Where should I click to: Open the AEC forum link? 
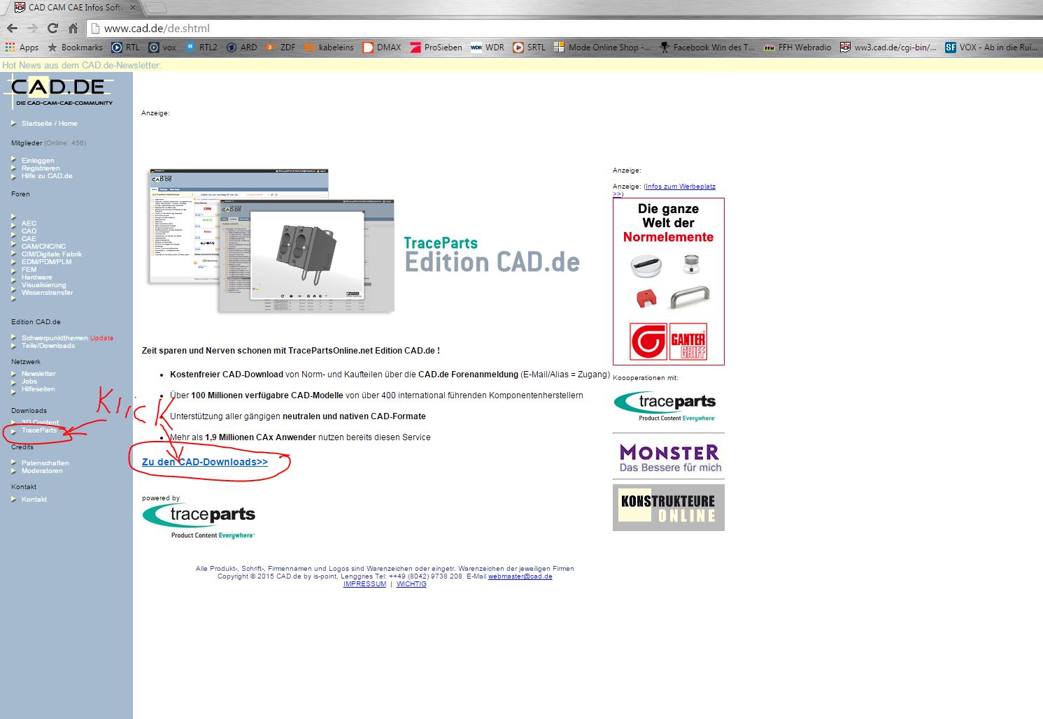coord(29,224)
